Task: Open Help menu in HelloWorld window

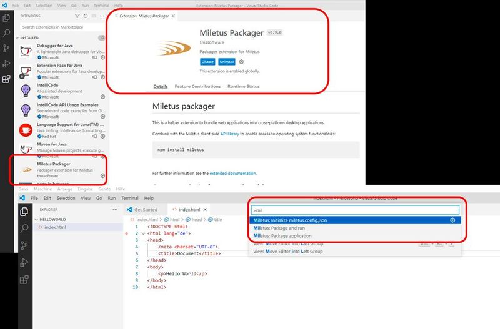Action: pos(149,198)
